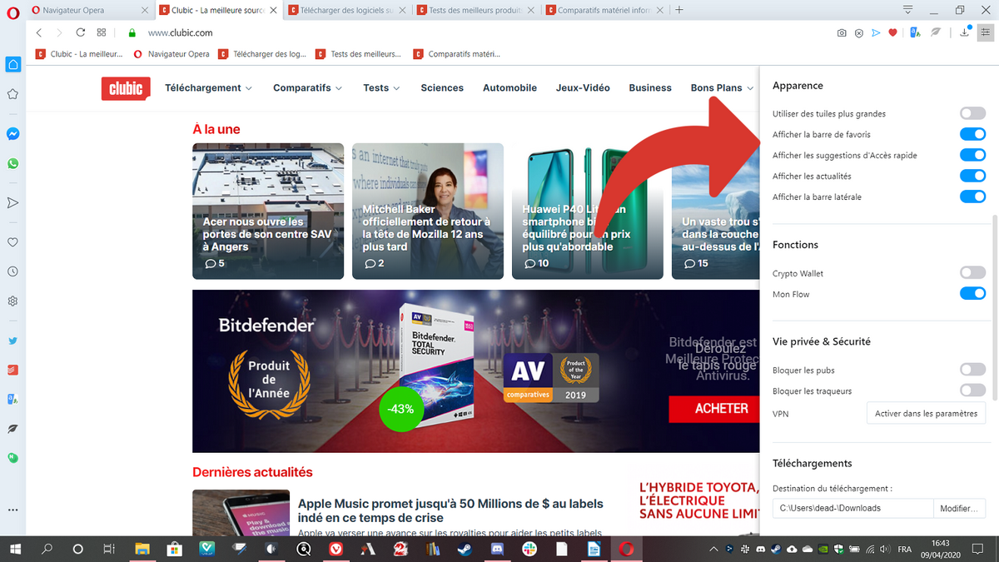The width and height of the screenshot is (999, 562).
Task: Click the three-dots sidebar setup icon
Action: [13, 510]
